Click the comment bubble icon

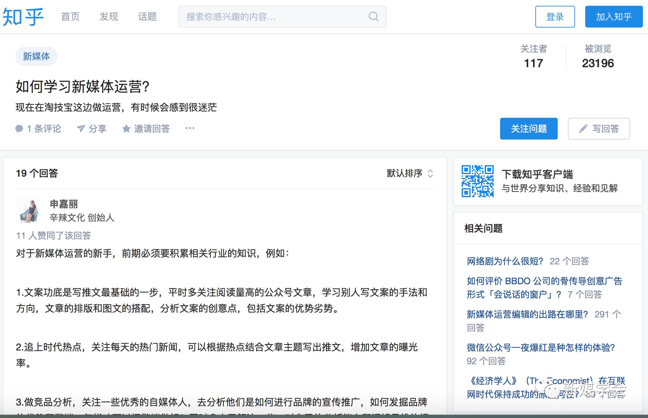coord(19,129)
